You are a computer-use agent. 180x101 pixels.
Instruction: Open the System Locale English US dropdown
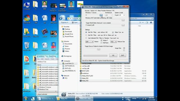[x=120, y=15]
